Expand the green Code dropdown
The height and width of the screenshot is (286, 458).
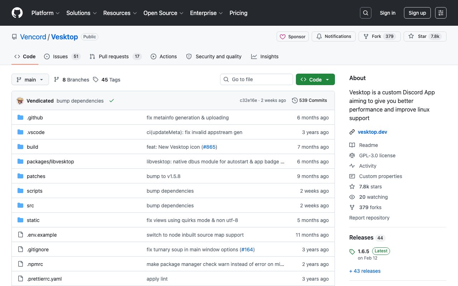click(x=315, y=79)
